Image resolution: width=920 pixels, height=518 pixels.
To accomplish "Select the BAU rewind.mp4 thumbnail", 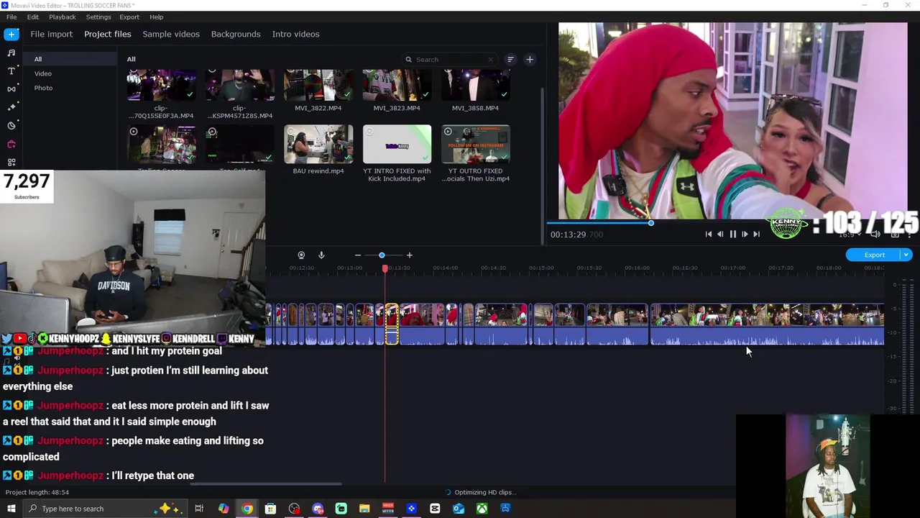I will 318,145.
